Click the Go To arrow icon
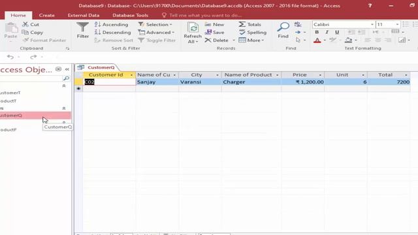The width and height of the screenshot is (418, 235). click(298, 32)
